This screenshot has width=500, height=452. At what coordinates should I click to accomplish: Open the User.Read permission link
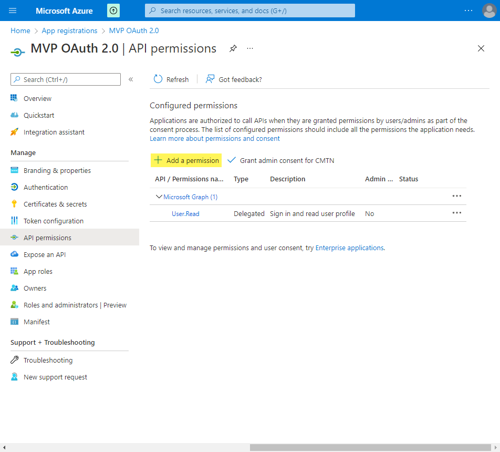point(185,214)
